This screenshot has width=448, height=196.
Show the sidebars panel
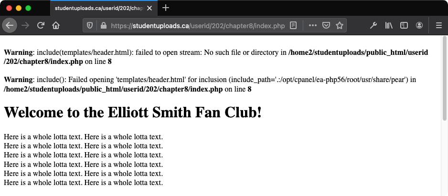click(x=404, y=25)
